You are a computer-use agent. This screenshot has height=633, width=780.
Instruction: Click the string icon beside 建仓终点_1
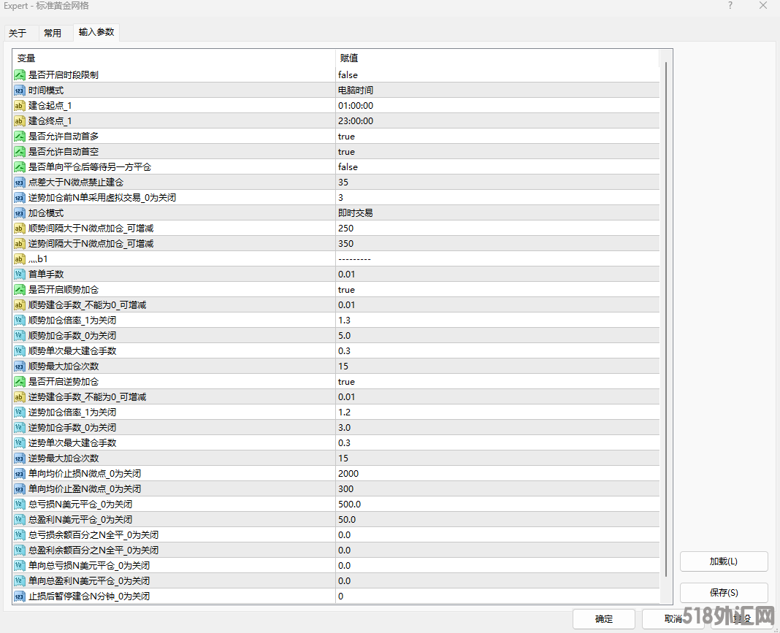[x=20, y=120]
